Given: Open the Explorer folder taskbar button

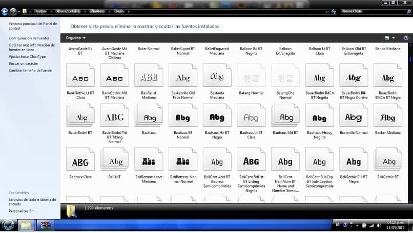Looking at the screenshot, I should [x=26, y=225].
